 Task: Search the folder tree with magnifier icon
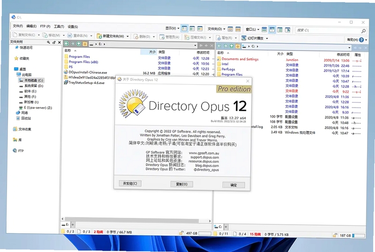click(x=49, y=42)
